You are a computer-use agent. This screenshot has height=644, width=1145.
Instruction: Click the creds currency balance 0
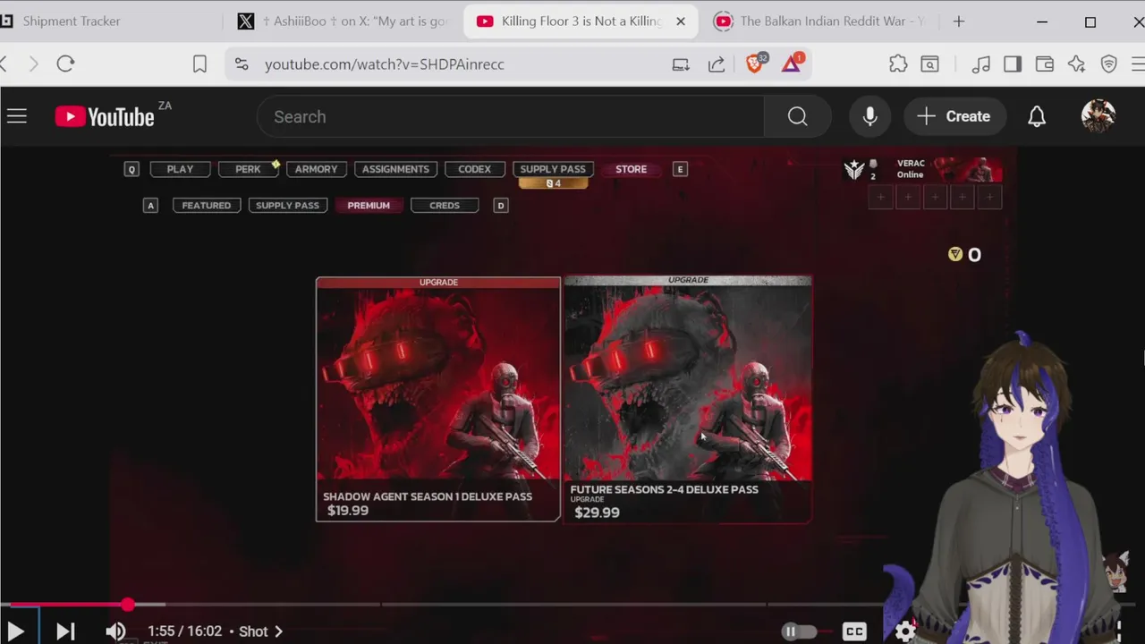(x=965, y=255)
